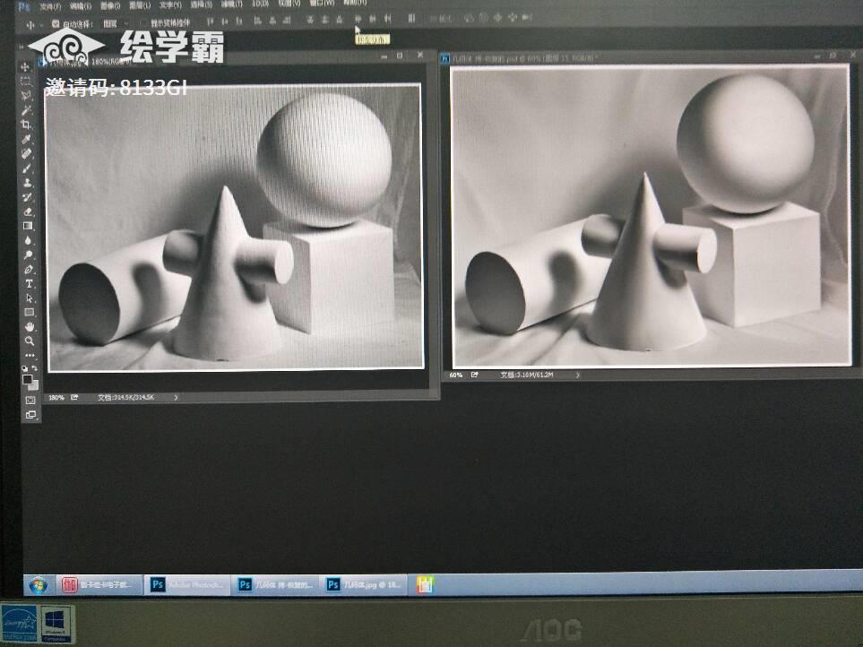Click the align left edges option icon

point(257,21)
